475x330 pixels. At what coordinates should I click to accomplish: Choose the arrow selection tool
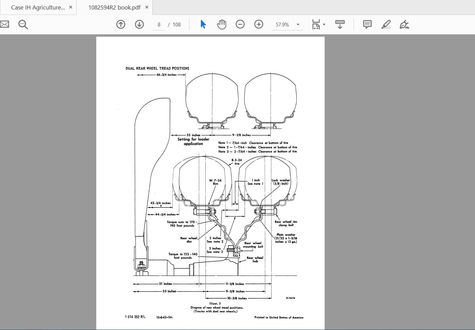click(203, 24)
